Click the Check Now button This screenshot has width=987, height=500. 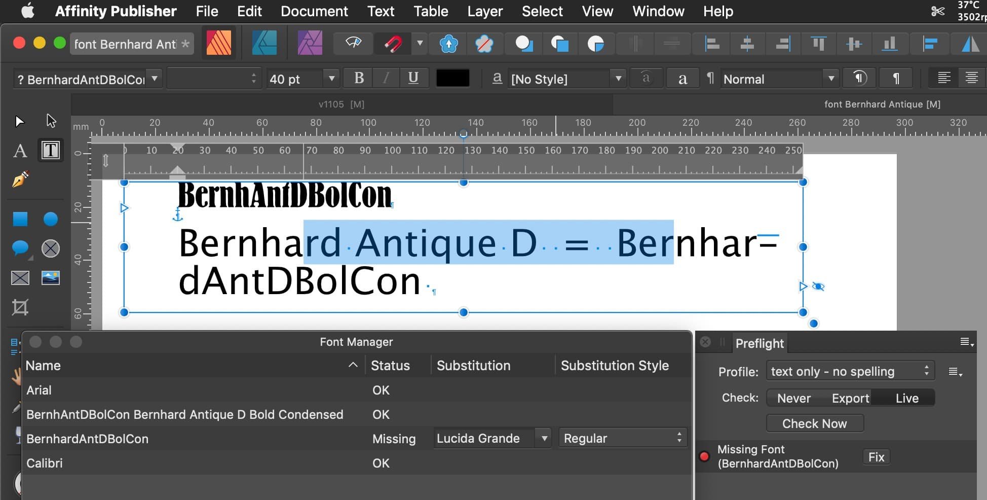[x=814, y=423]
